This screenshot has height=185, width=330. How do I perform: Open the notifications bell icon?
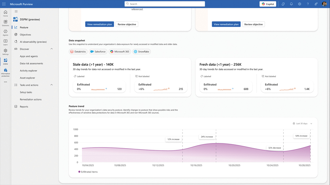click(291, 4)
